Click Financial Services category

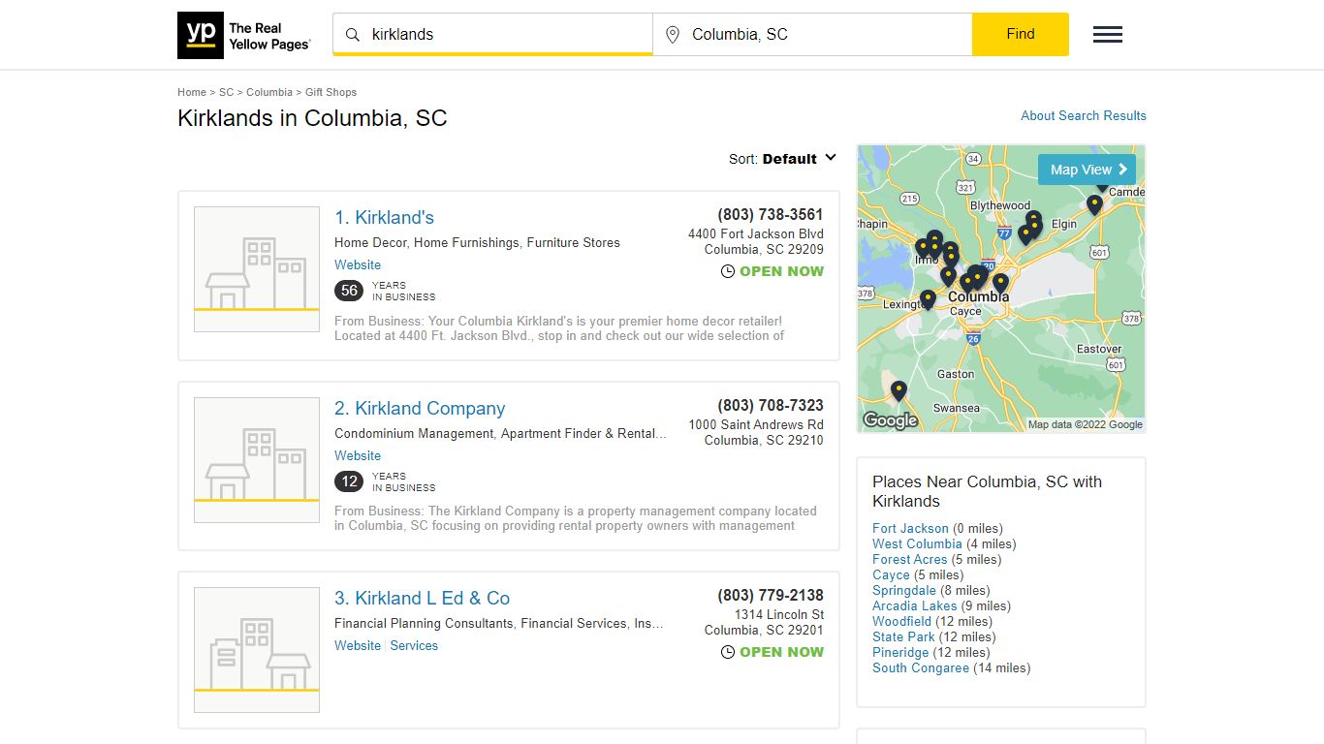(574, 623)
